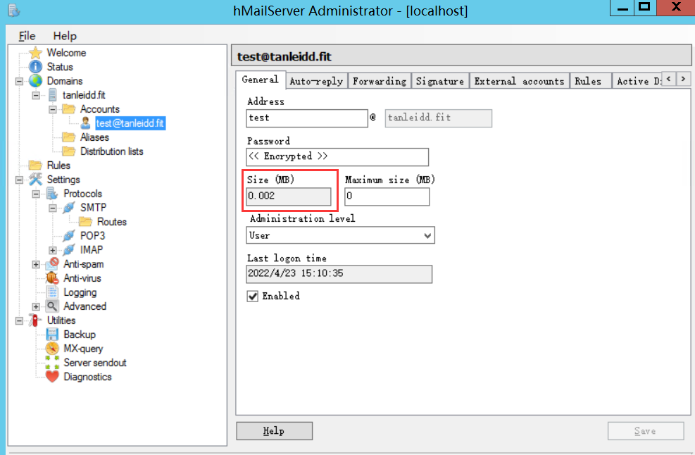
Task: Switch to the Auto-reply tab
Action: (316, 81)
